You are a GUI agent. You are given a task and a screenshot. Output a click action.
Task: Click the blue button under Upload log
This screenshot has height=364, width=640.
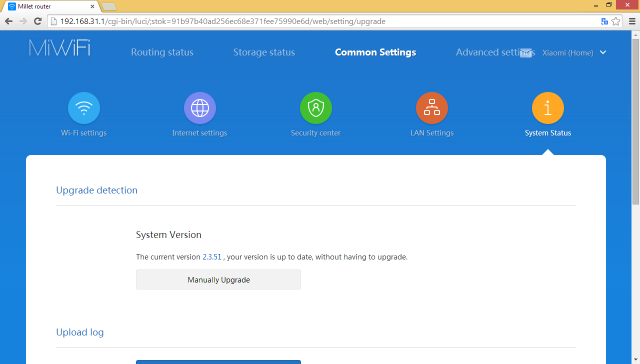click(x=218, y=361)
